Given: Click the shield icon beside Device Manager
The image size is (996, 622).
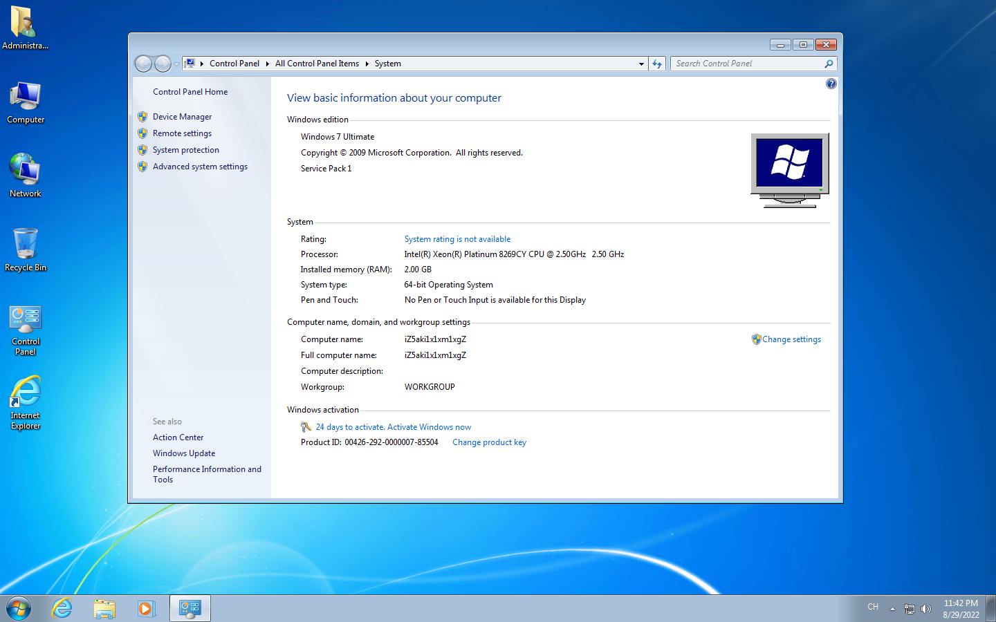Looking at the screenshot, I should (142, 117).
